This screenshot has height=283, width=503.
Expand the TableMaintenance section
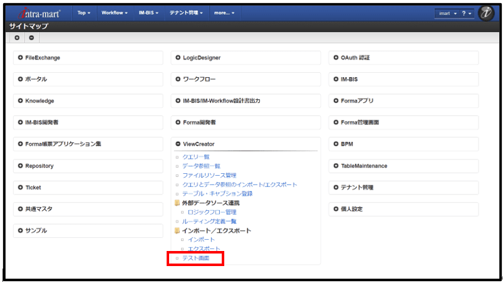click(403, 166)
